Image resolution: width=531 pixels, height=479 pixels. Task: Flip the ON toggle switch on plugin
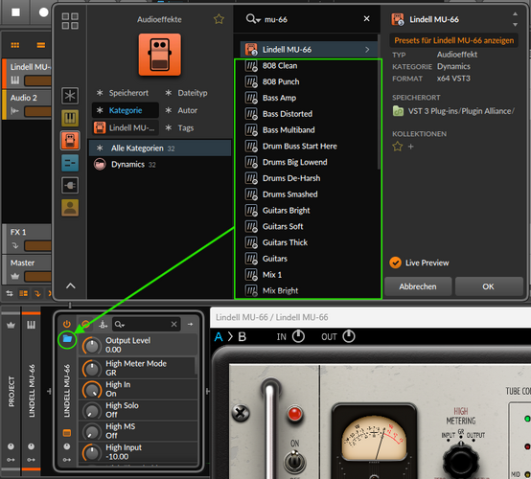(x=294, y=461)
